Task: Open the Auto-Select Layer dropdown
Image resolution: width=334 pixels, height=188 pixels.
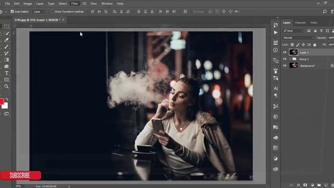Action: coord(39,11)
